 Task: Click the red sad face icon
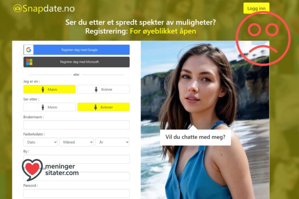click(x=263, y=38)
